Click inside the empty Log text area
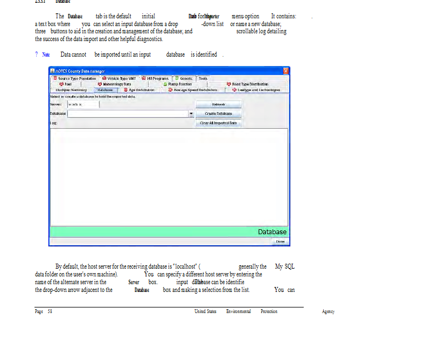 coord(169,176)
